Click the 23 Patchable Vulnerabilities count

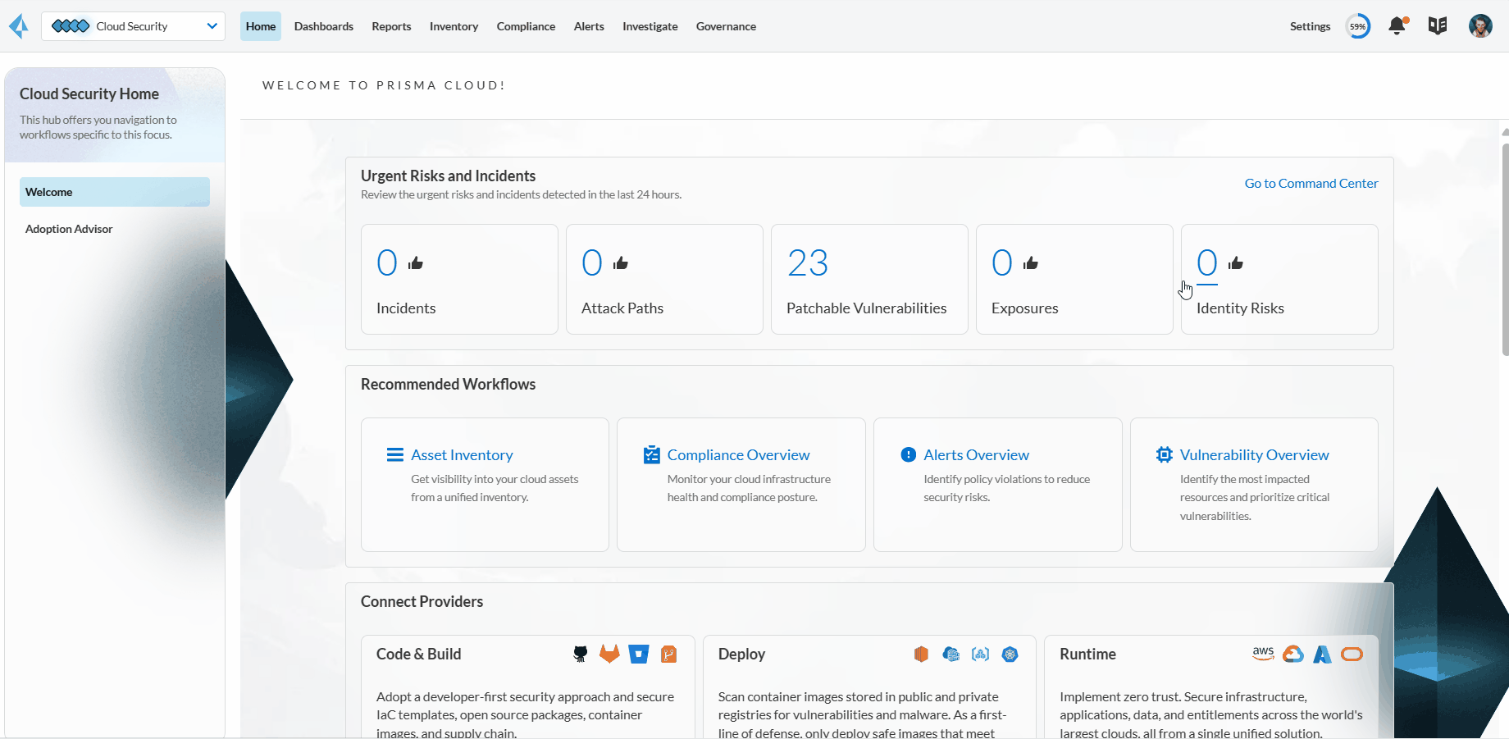[x=808, y=263]
